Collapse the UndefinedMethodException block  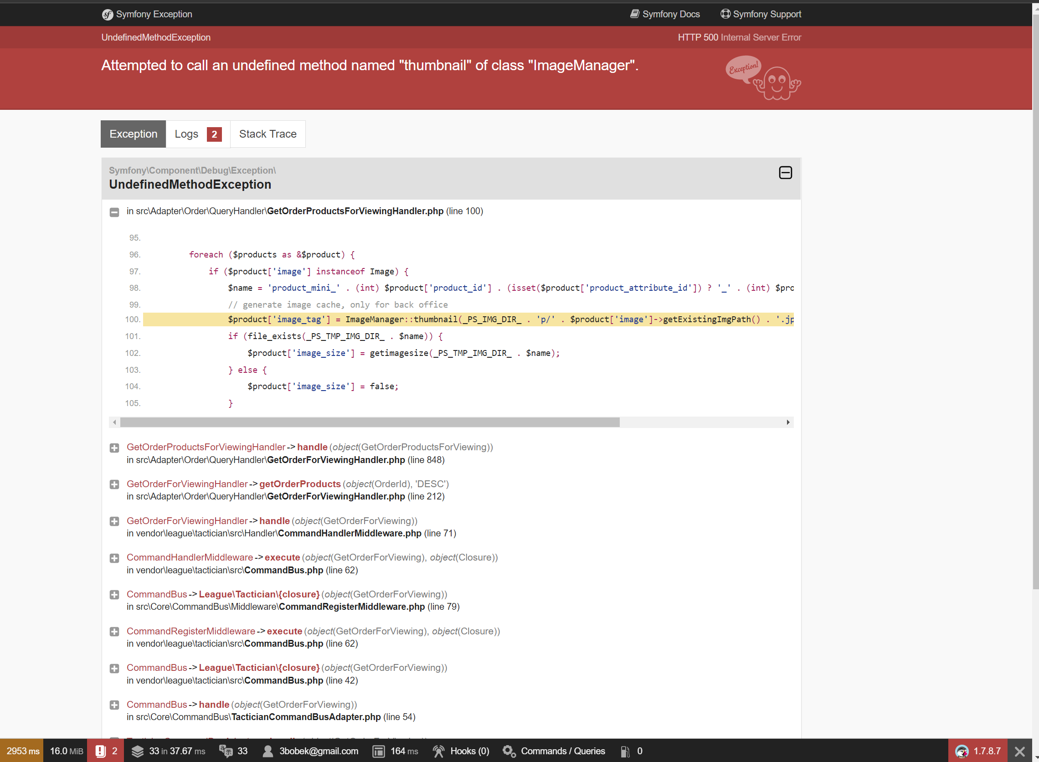785,173
